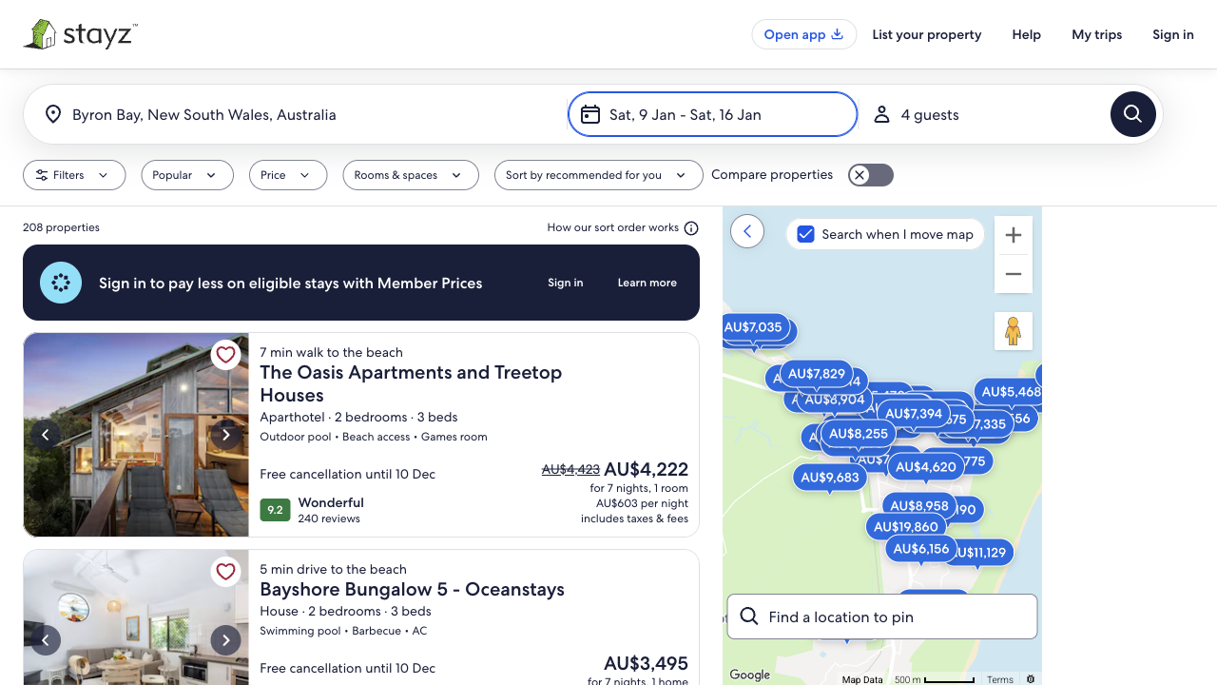The height and width of the screenshot is (685, 1217).
Task: Click the Stayz house logo
Action: 81,34
